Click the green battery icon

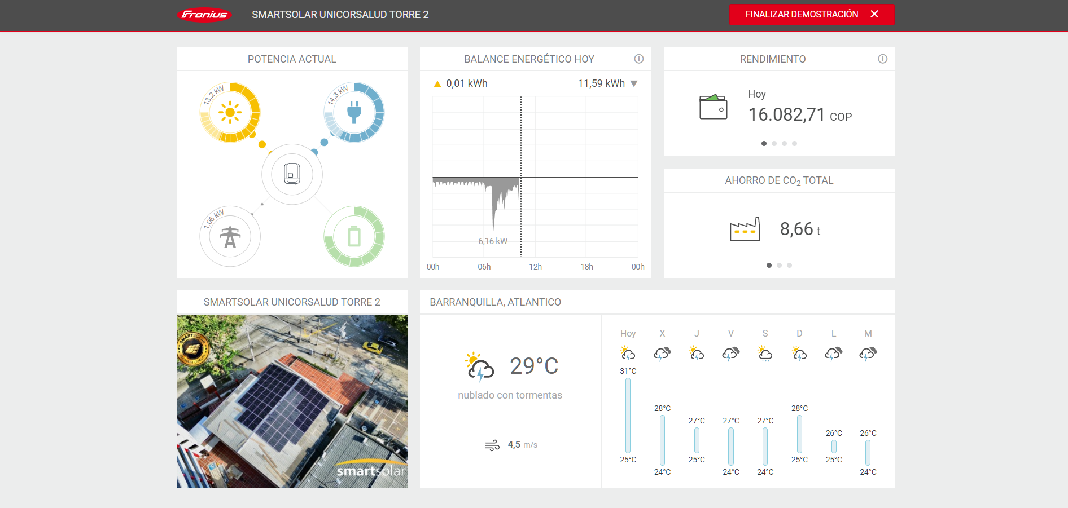[354, 237]
